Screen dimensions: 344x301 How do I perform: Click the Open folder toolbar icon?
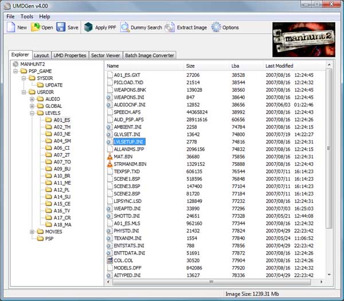click(36, 27)
